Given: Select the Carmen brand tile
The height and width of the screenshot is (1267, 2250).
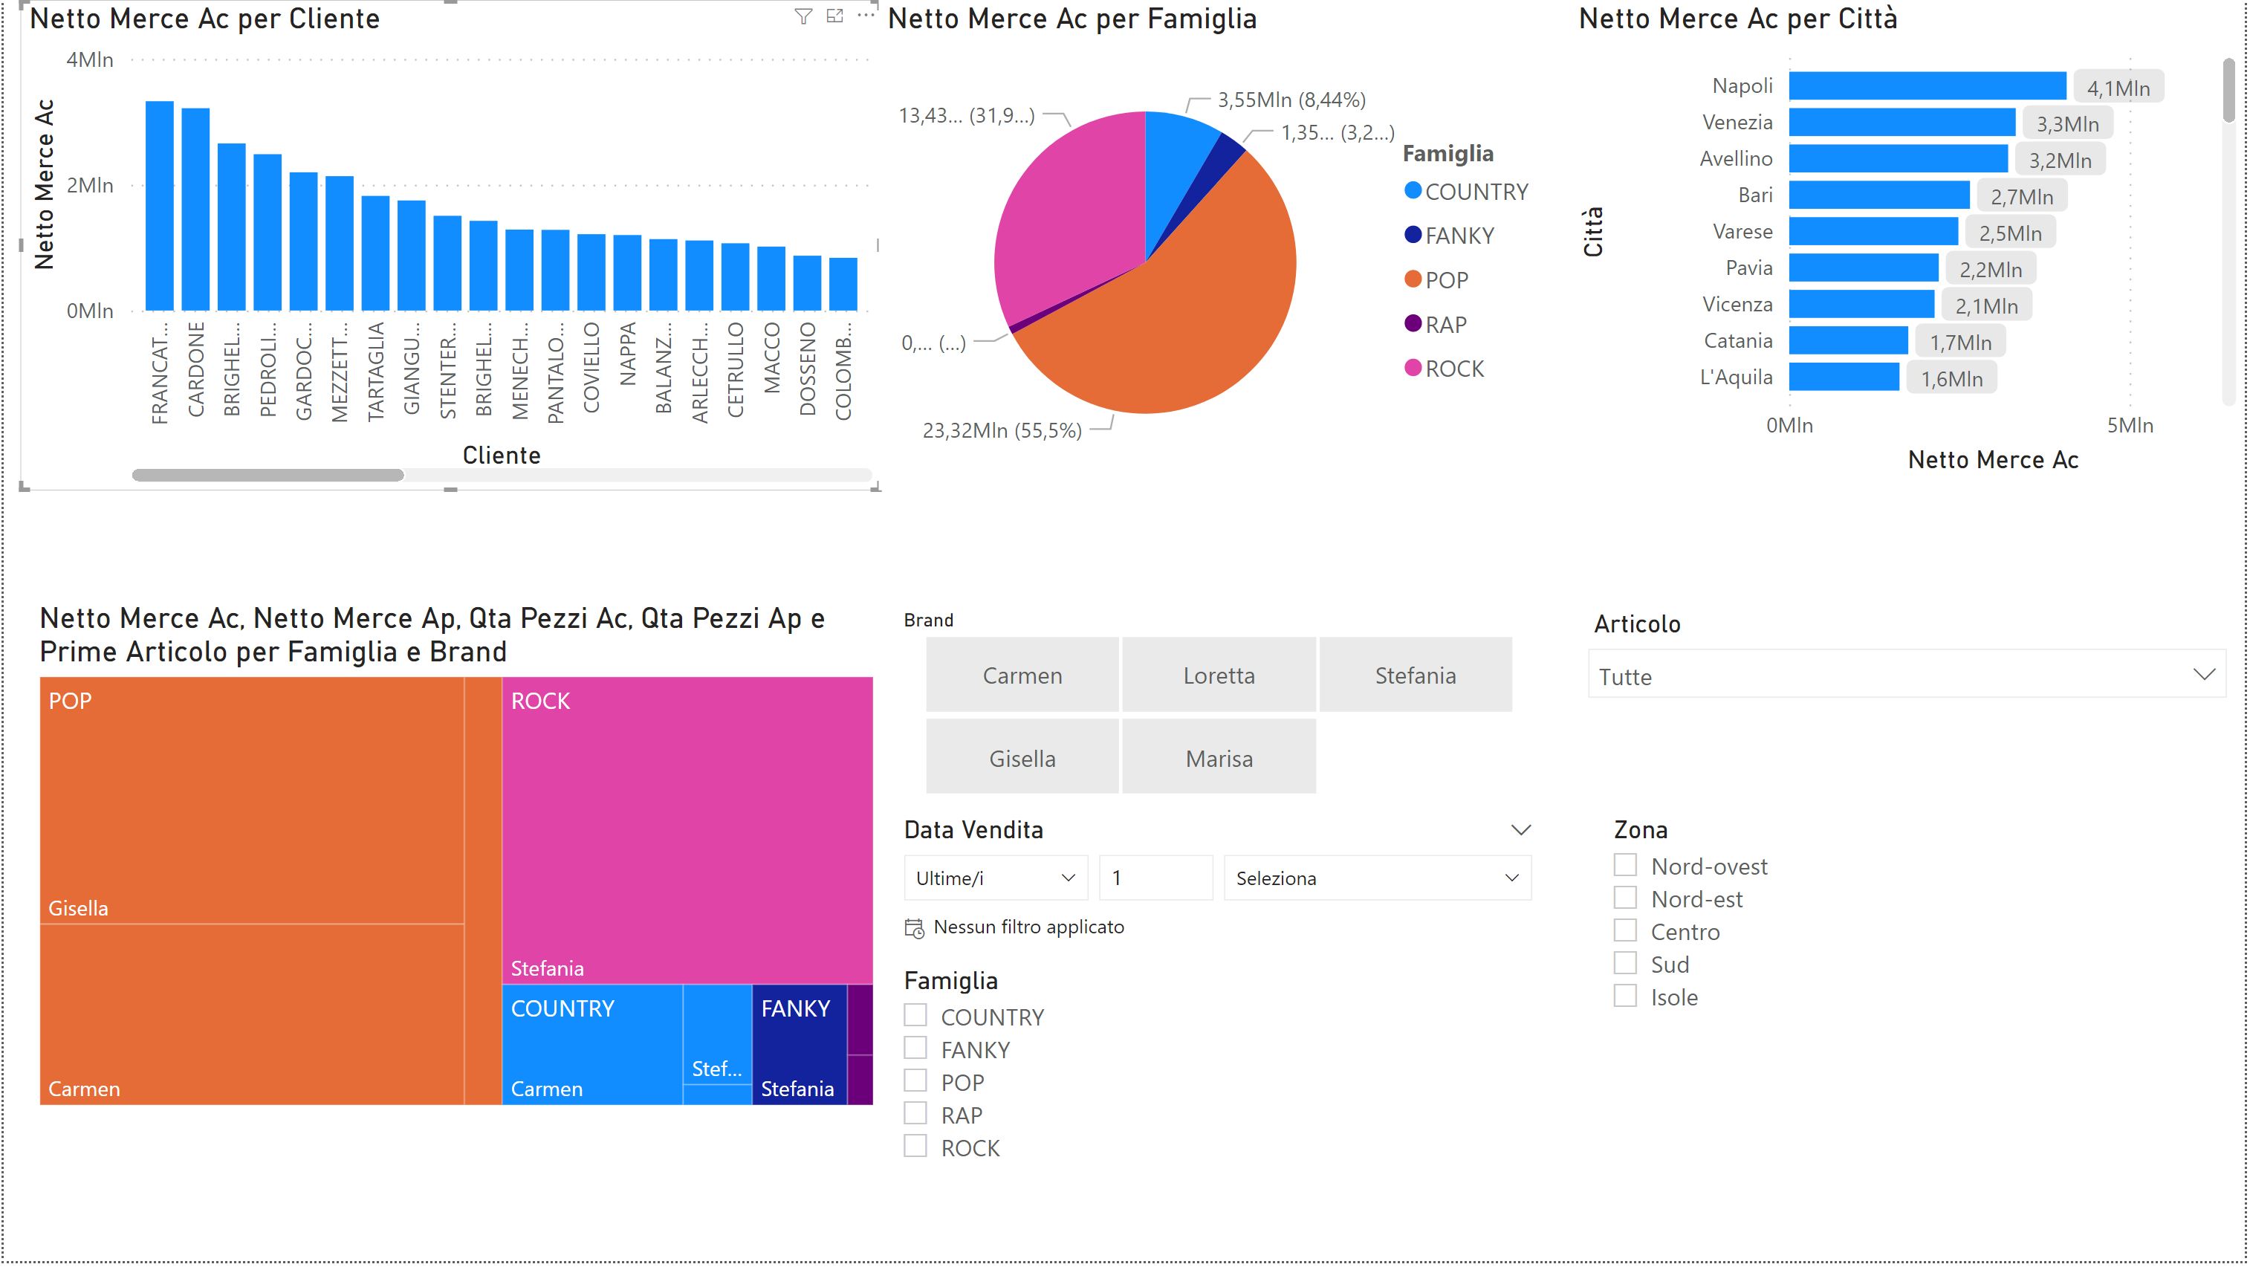Looking at the screenshot, I should tap(1022, 675).
